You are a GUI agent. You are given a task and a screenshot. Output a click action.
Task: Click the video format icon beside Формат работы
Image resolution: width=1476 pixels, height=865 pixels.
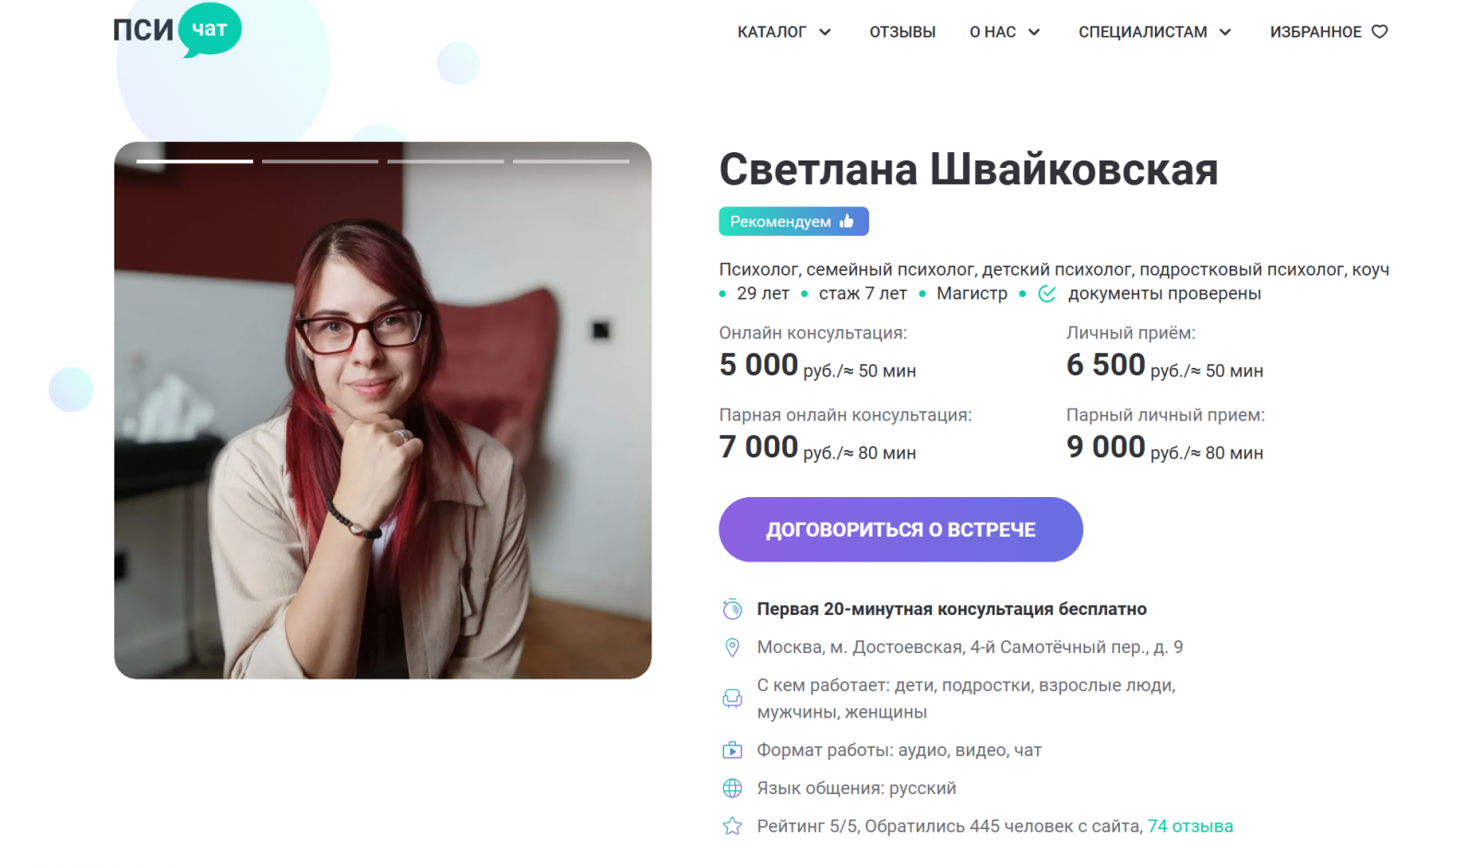click(x=732, y=750)
